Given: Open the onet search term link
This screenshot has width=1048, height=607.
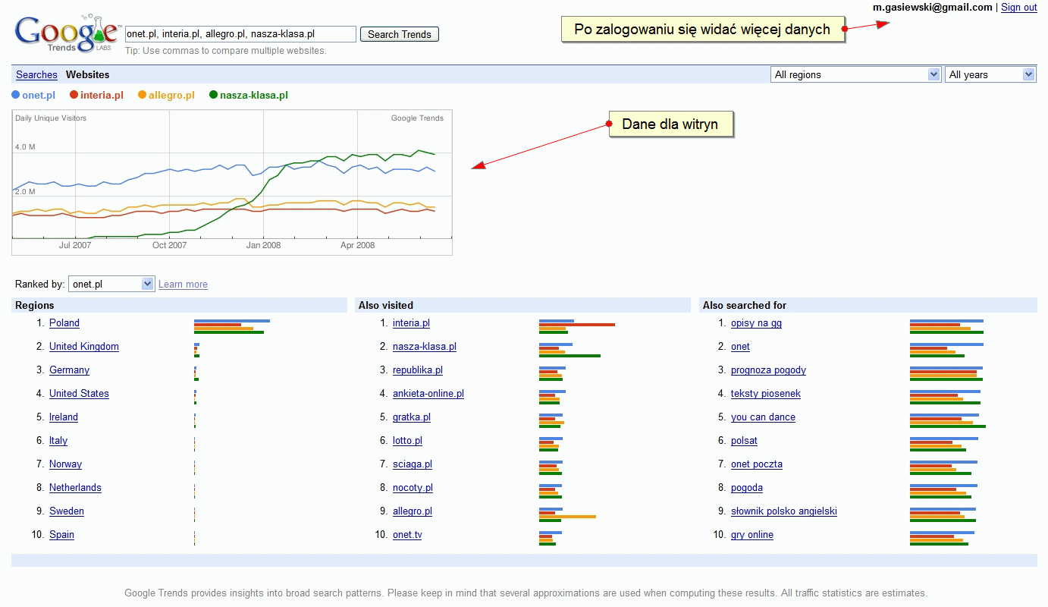Looking at the screenshot, I should 740,346.
